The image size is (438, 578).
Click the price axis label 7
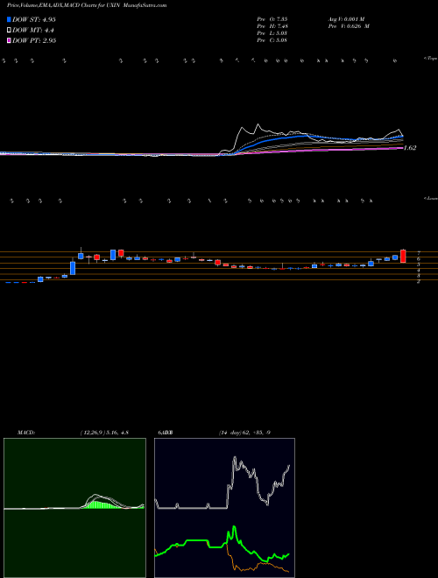419,253
